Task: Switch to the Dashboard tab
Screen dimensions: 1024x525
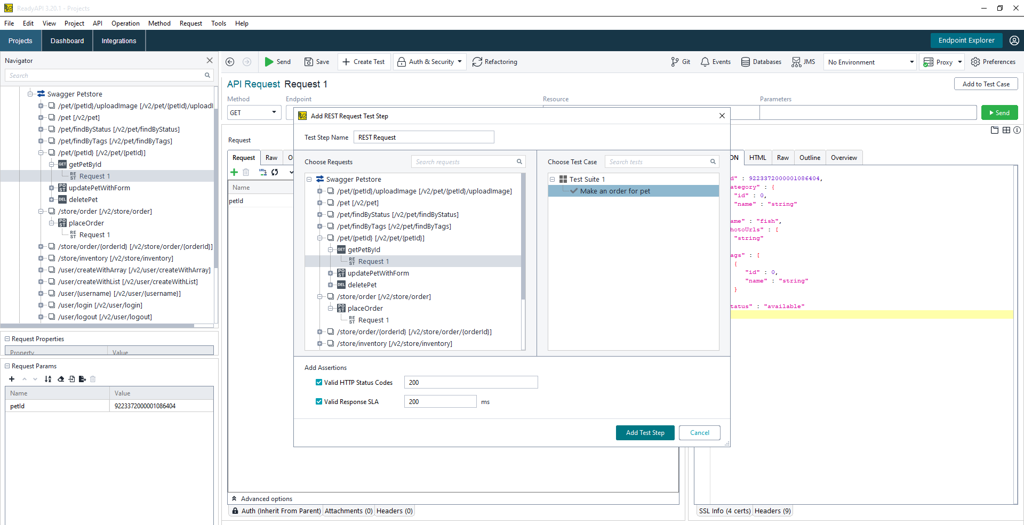Action: point(67,41)
